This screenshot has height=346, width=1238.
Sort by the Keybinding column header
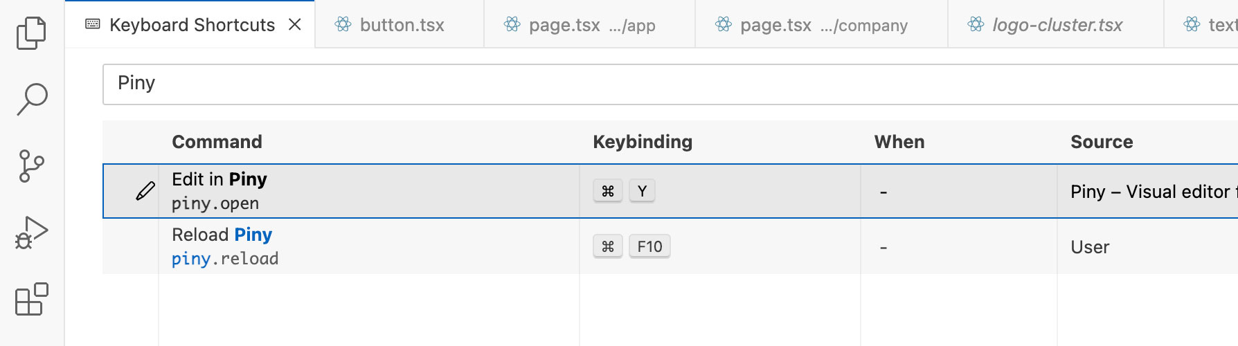point(643,142)
